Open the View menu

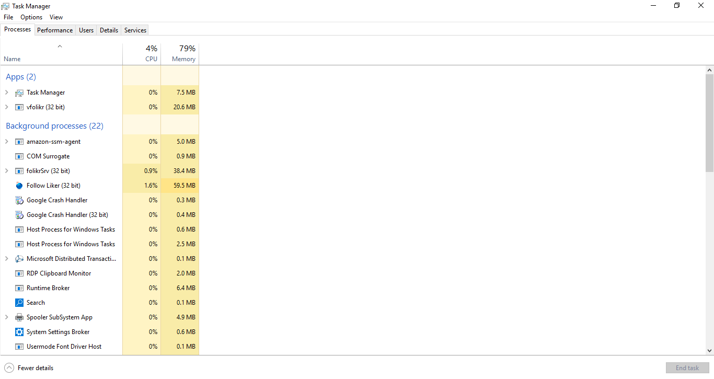coord(56,17)
